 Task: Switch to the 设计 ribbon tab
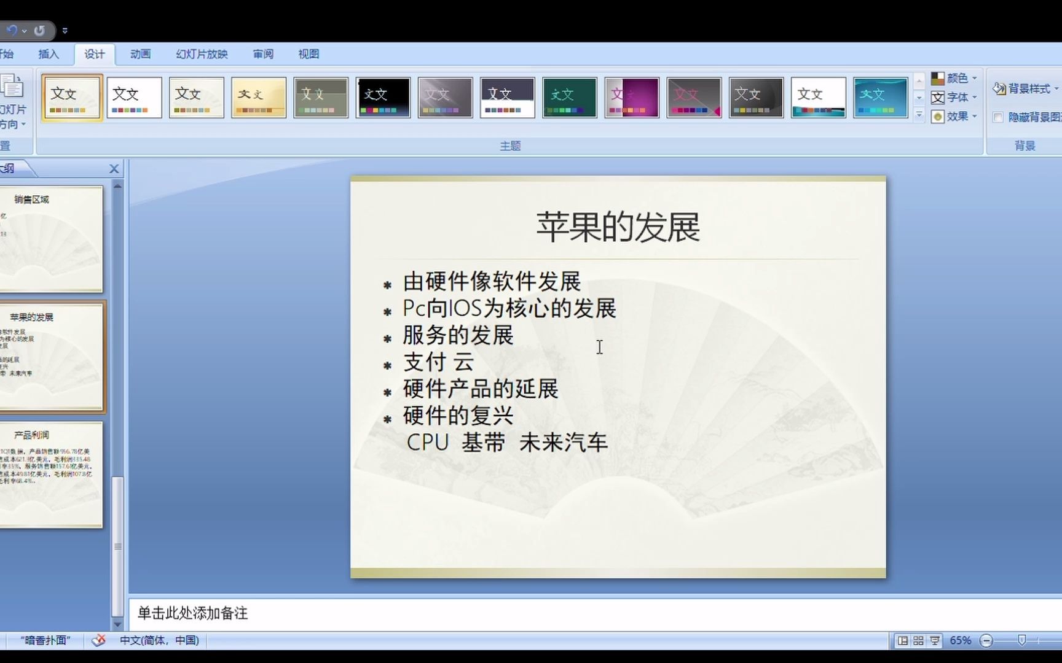coord(95,54)
